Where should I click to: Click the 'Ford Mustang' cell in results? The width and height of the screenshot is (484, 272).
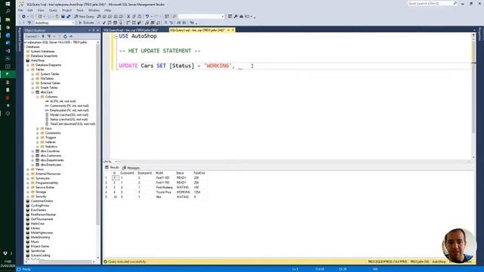tap(164, 187)
